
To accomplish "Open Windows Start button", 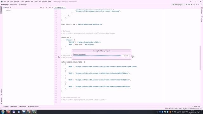I will [x=3, y=112].
